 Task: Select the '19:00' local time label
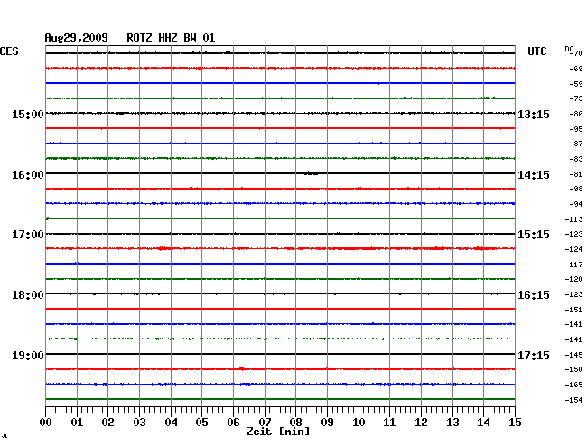pyautogui.click(x=28, y=355)
